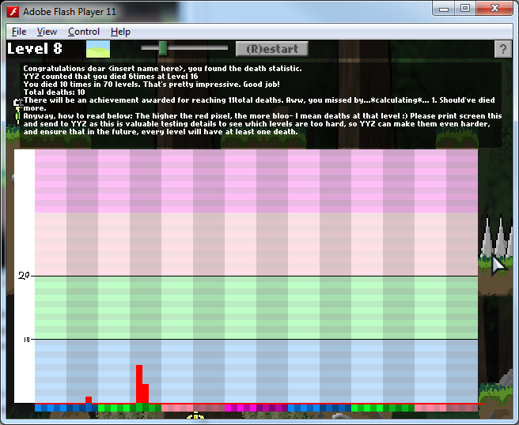Screen dimensions: 519x425
Task: Close the Adobe Flash Player window
Action: [x=494, y=8]
